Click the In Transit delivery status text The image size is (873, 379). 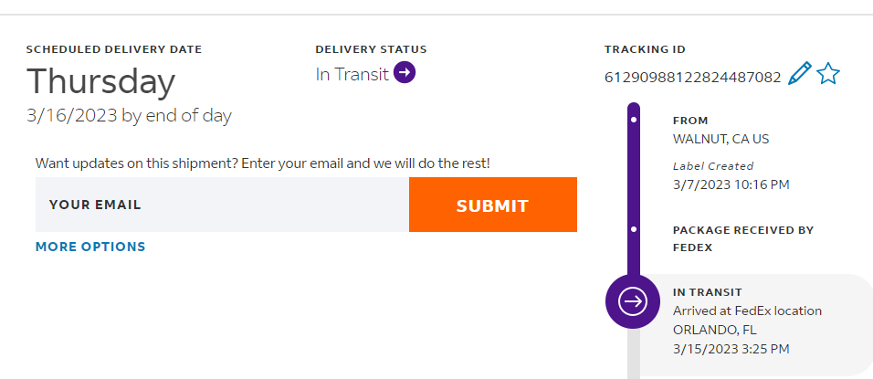click(352, 74)
